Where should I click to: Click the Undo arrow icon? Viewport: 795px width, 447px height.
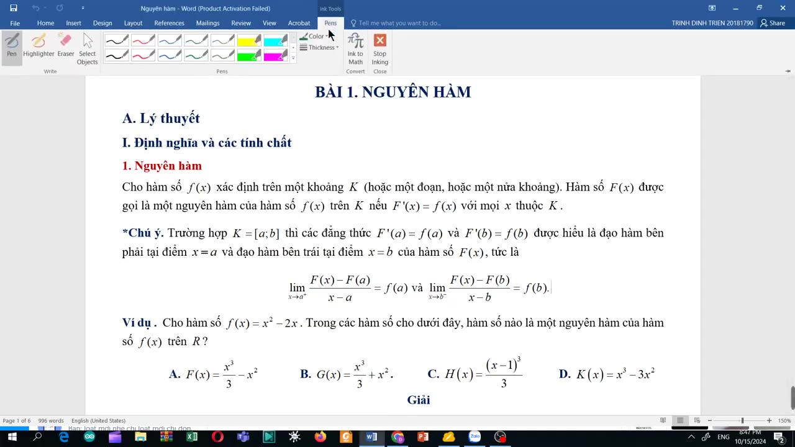[x=35, y=8]
